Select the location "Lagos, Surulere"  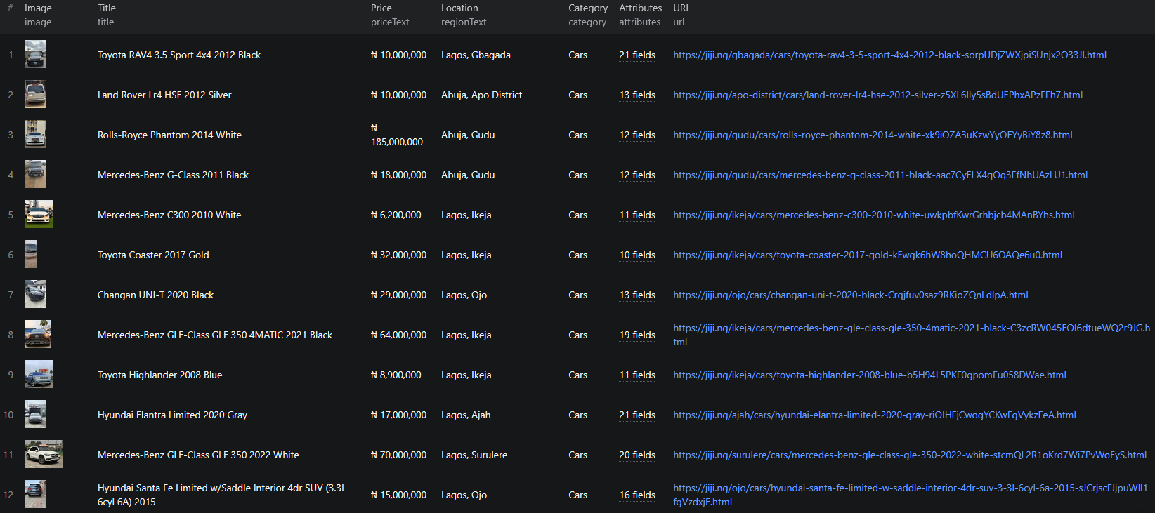(x=474, y=455)
